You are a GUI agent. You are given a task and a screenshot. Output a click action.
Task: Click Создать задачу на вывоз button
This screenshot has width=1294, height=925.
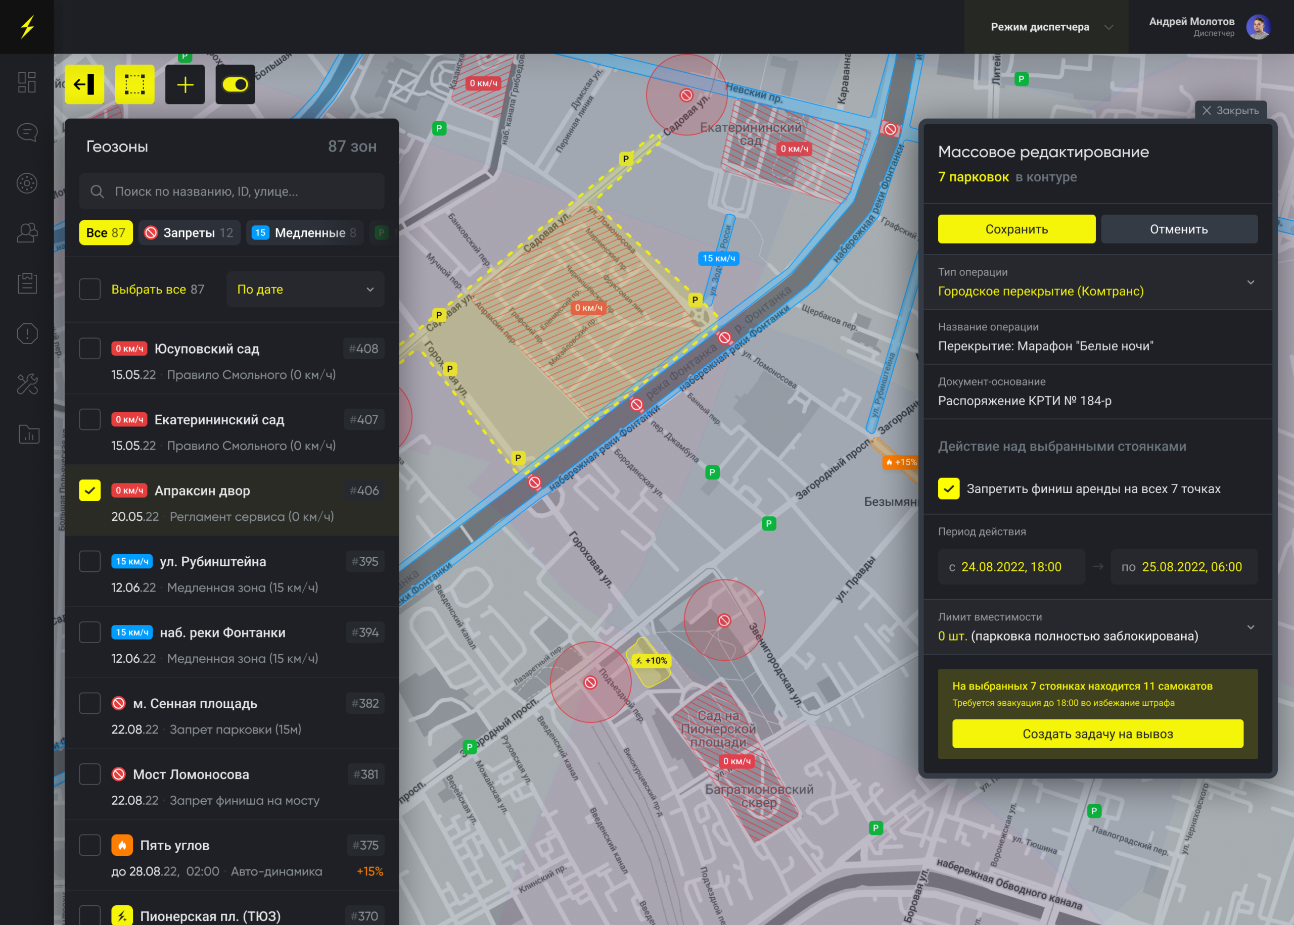click(1097, 734)
